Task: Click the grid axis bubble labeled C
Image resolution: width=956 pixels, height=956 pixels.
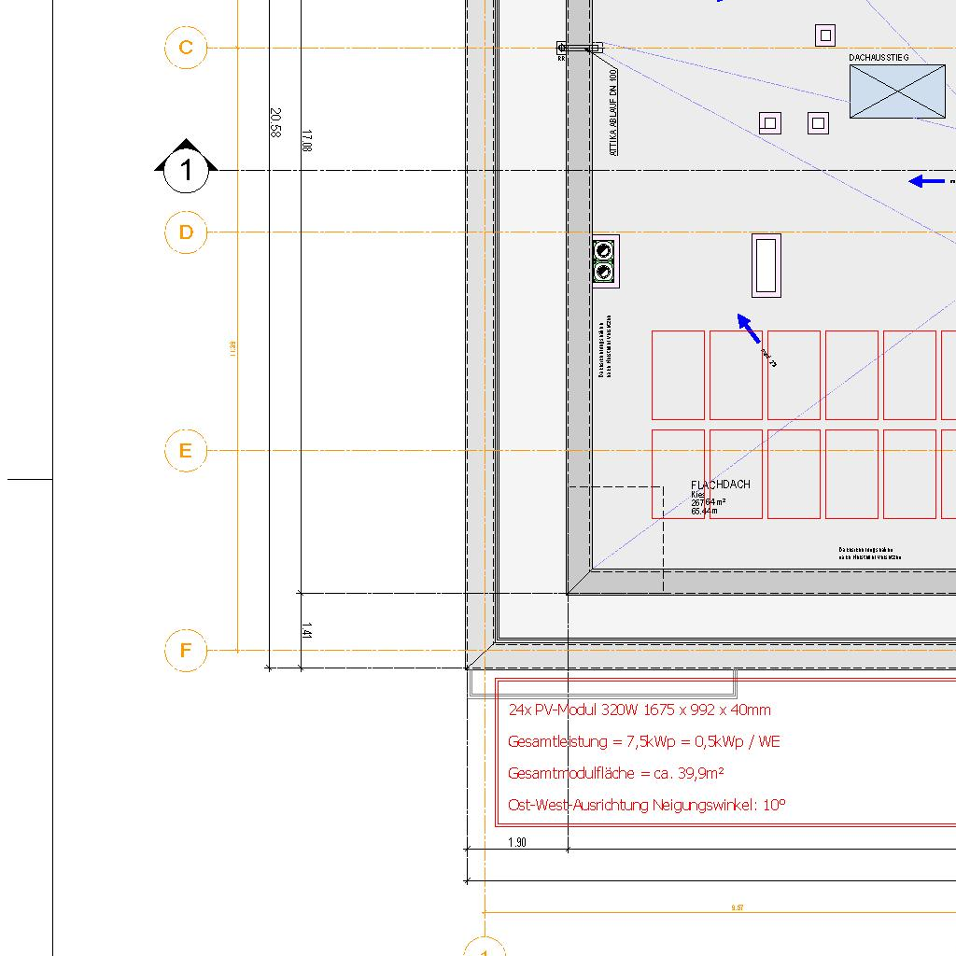Action: (x=186, y=48)
